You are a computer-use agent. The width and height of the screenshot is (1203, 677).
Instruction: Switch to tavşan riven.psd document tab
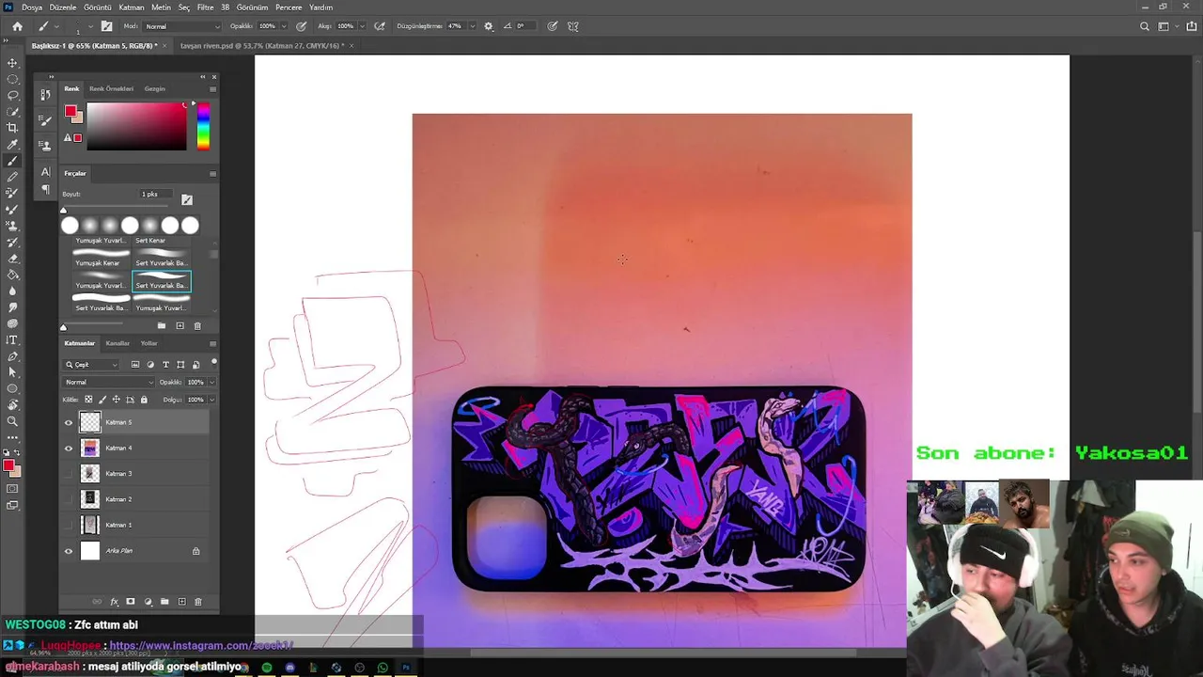coord(261,45)
